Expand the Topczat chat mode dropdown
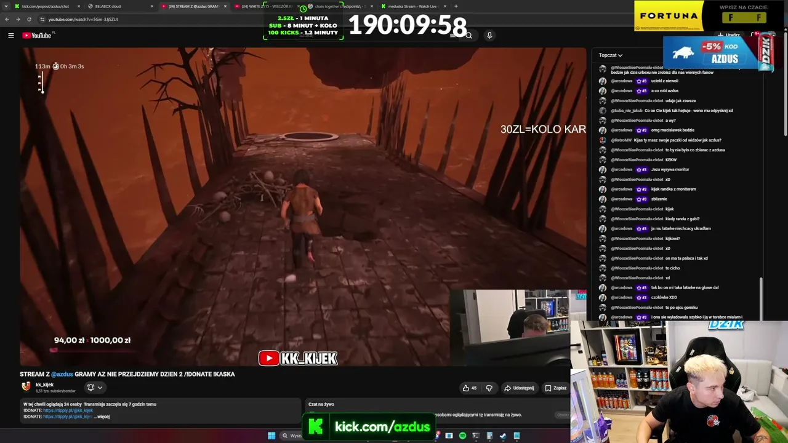 [611, 55]
